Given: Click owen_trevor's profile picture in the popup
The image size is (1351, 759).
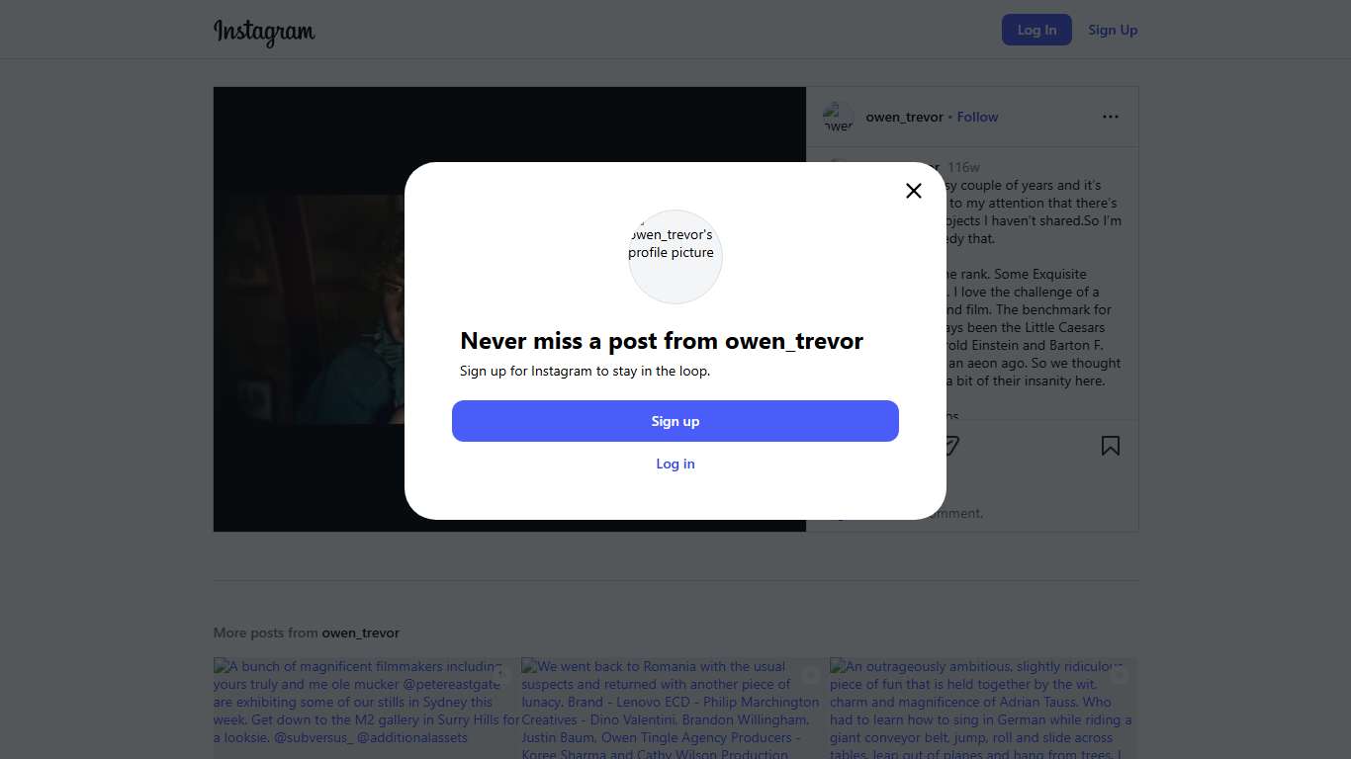Looking at the screenshot, I should pos(675,257).
